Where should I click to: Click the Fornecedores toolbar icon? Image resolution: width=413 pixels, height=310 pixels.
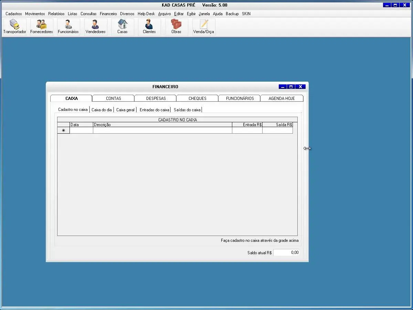pos(42,27)
